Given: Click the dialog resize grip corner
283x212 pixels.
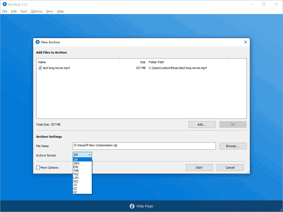Looking at the screenshot, I should click(x=248, y=172).
